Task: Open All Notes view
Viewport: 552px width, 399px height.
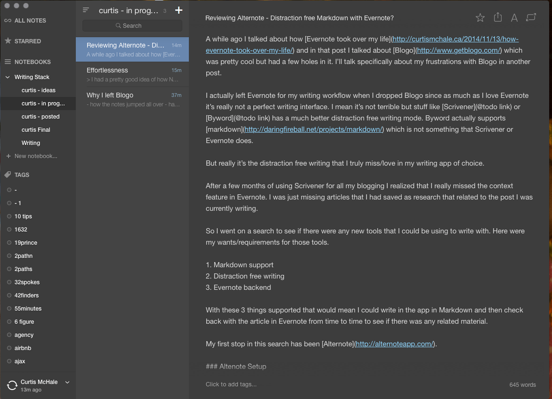Action: pyautogui.click(x=30, y=21)
